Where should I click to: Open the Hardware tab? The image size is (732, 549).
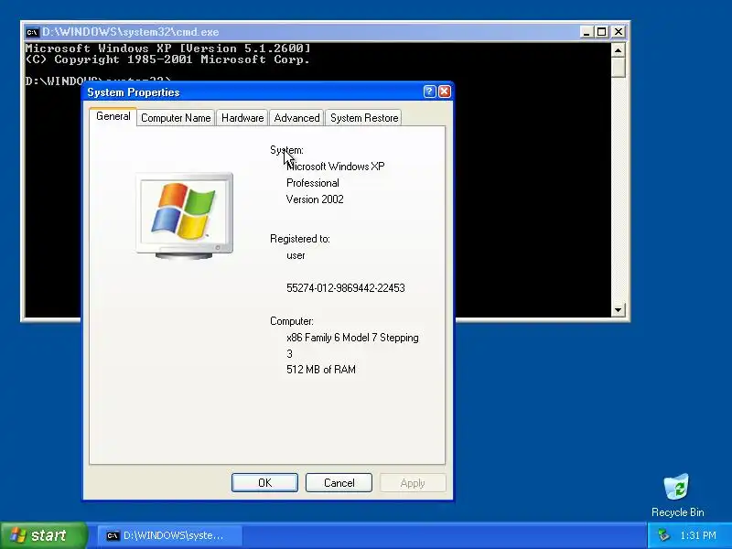tap(242, 118)
